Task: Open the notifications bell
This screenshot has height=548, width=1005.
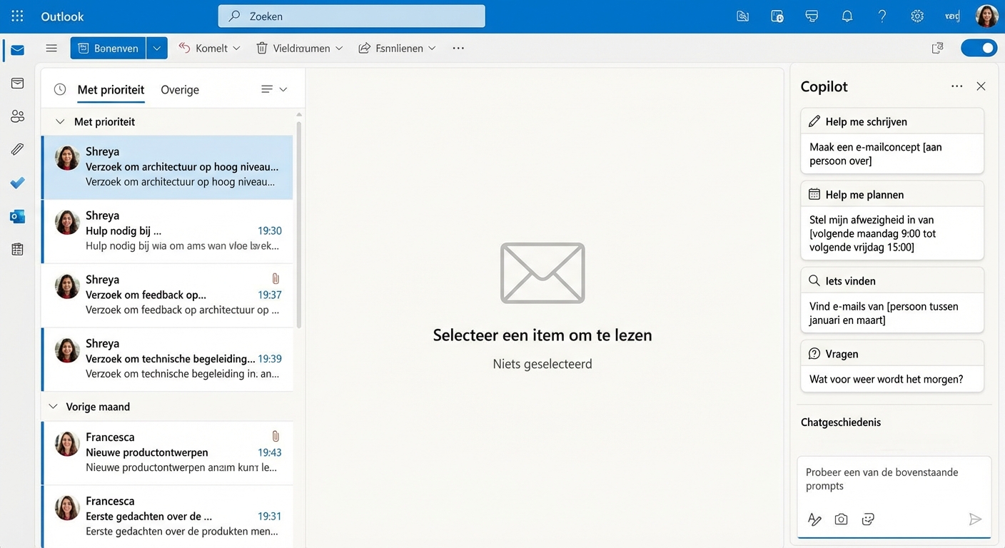Action: 847,16
